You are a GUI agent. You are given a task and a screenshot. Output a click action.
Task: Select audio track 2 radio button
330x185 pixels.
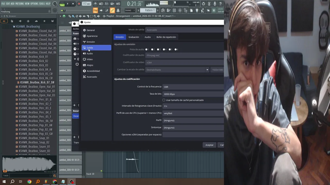pyautogui.click(x=152, y=49)
